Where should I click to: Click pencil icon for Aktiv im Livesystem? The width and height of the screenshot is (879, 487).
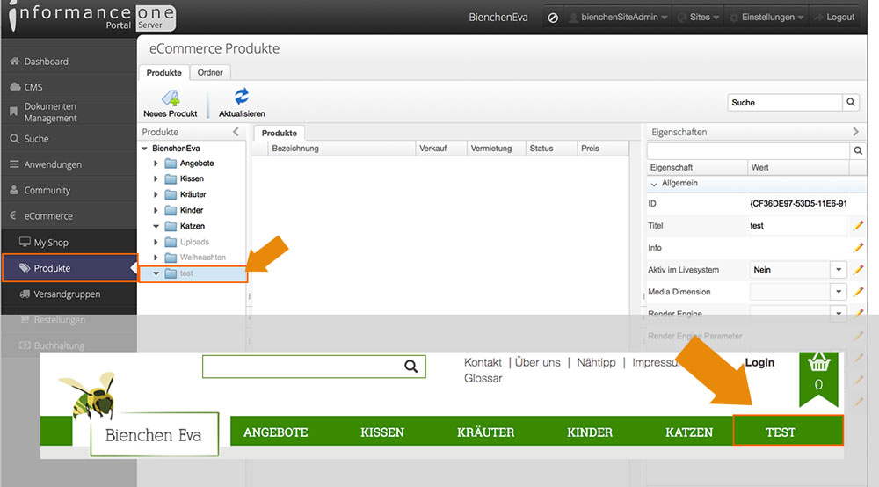tap(858, 270)
